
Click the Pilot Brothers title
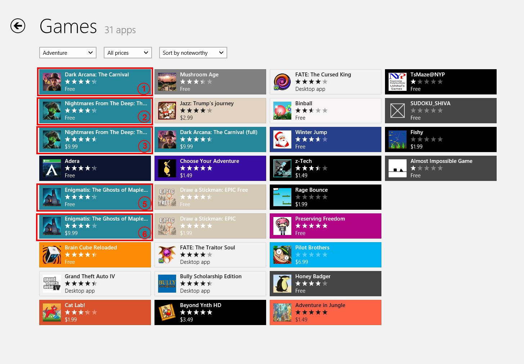[x=312, y=248]
